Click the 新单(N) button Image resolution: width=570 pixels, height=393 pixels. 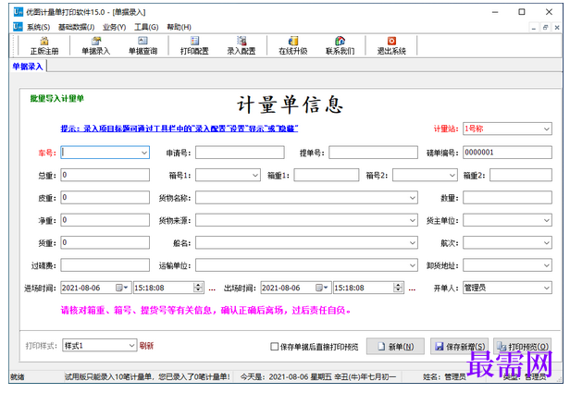point(395,347)
